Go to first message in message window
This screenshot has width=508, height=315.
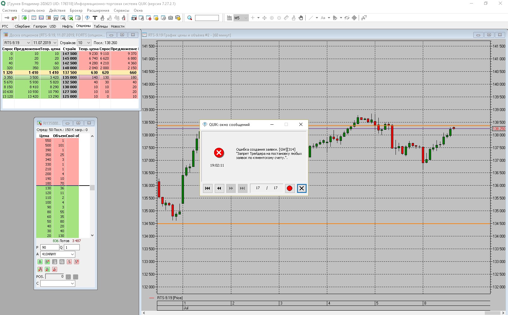pos(207,188)
